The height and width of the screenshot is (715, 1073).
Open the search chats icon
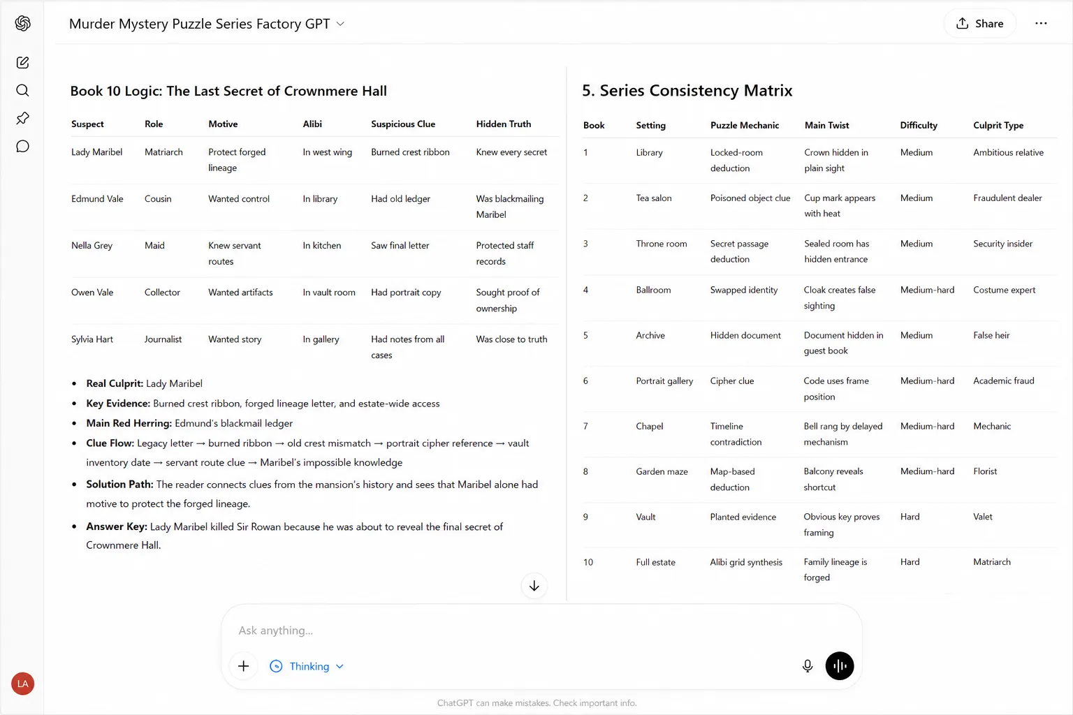[22, 91]
